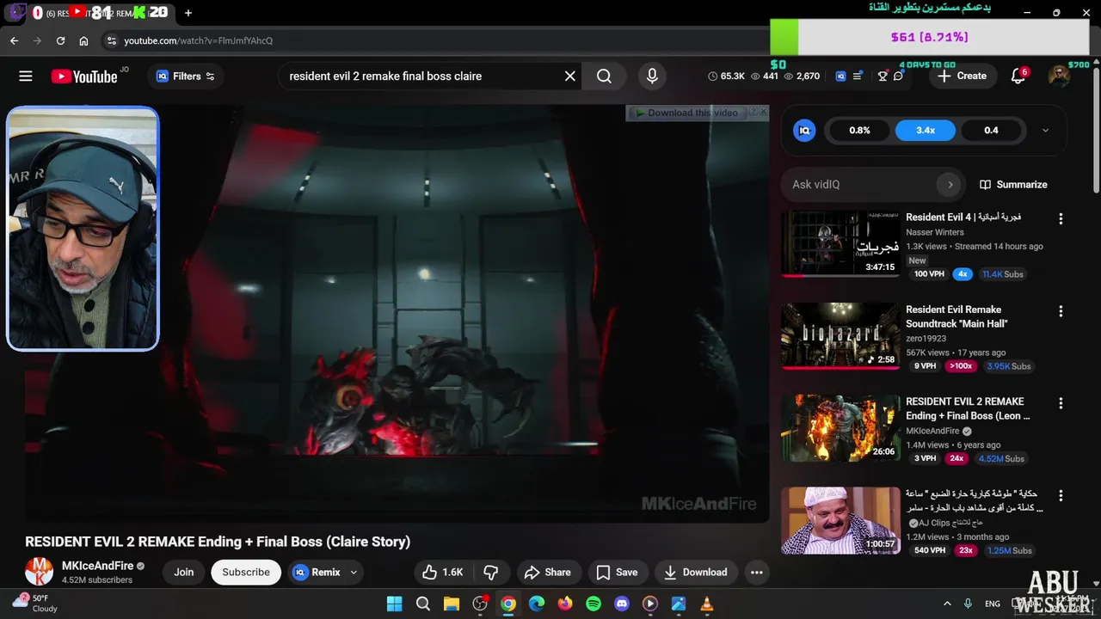This screenshot has height=619, width=1101.
Task: Open vidIQ list menu icon in header
Action: (858, 77)
